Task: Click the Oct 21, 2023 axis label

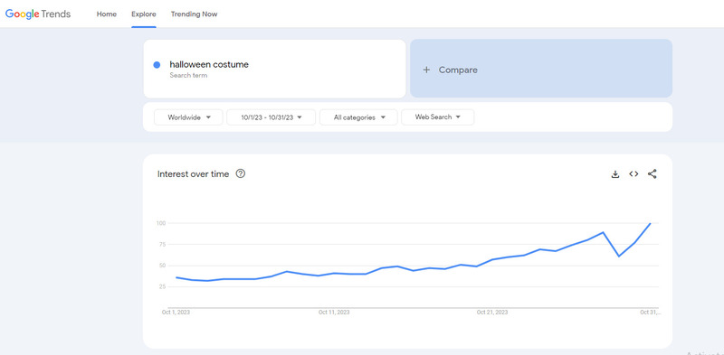Action: coord(492,313)
